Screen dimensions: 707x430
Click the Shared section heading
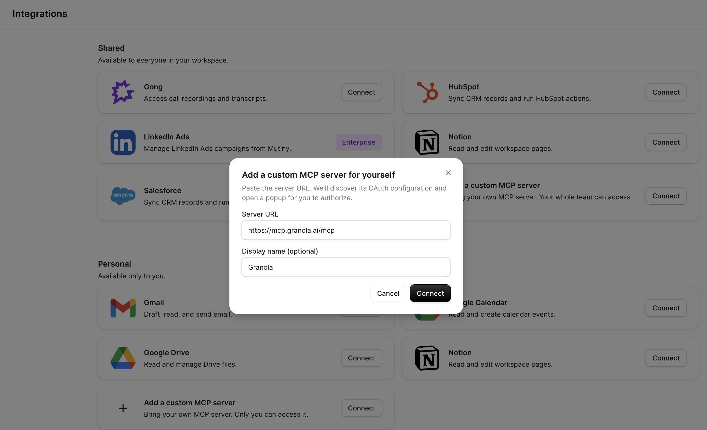(x=111, y=48)
